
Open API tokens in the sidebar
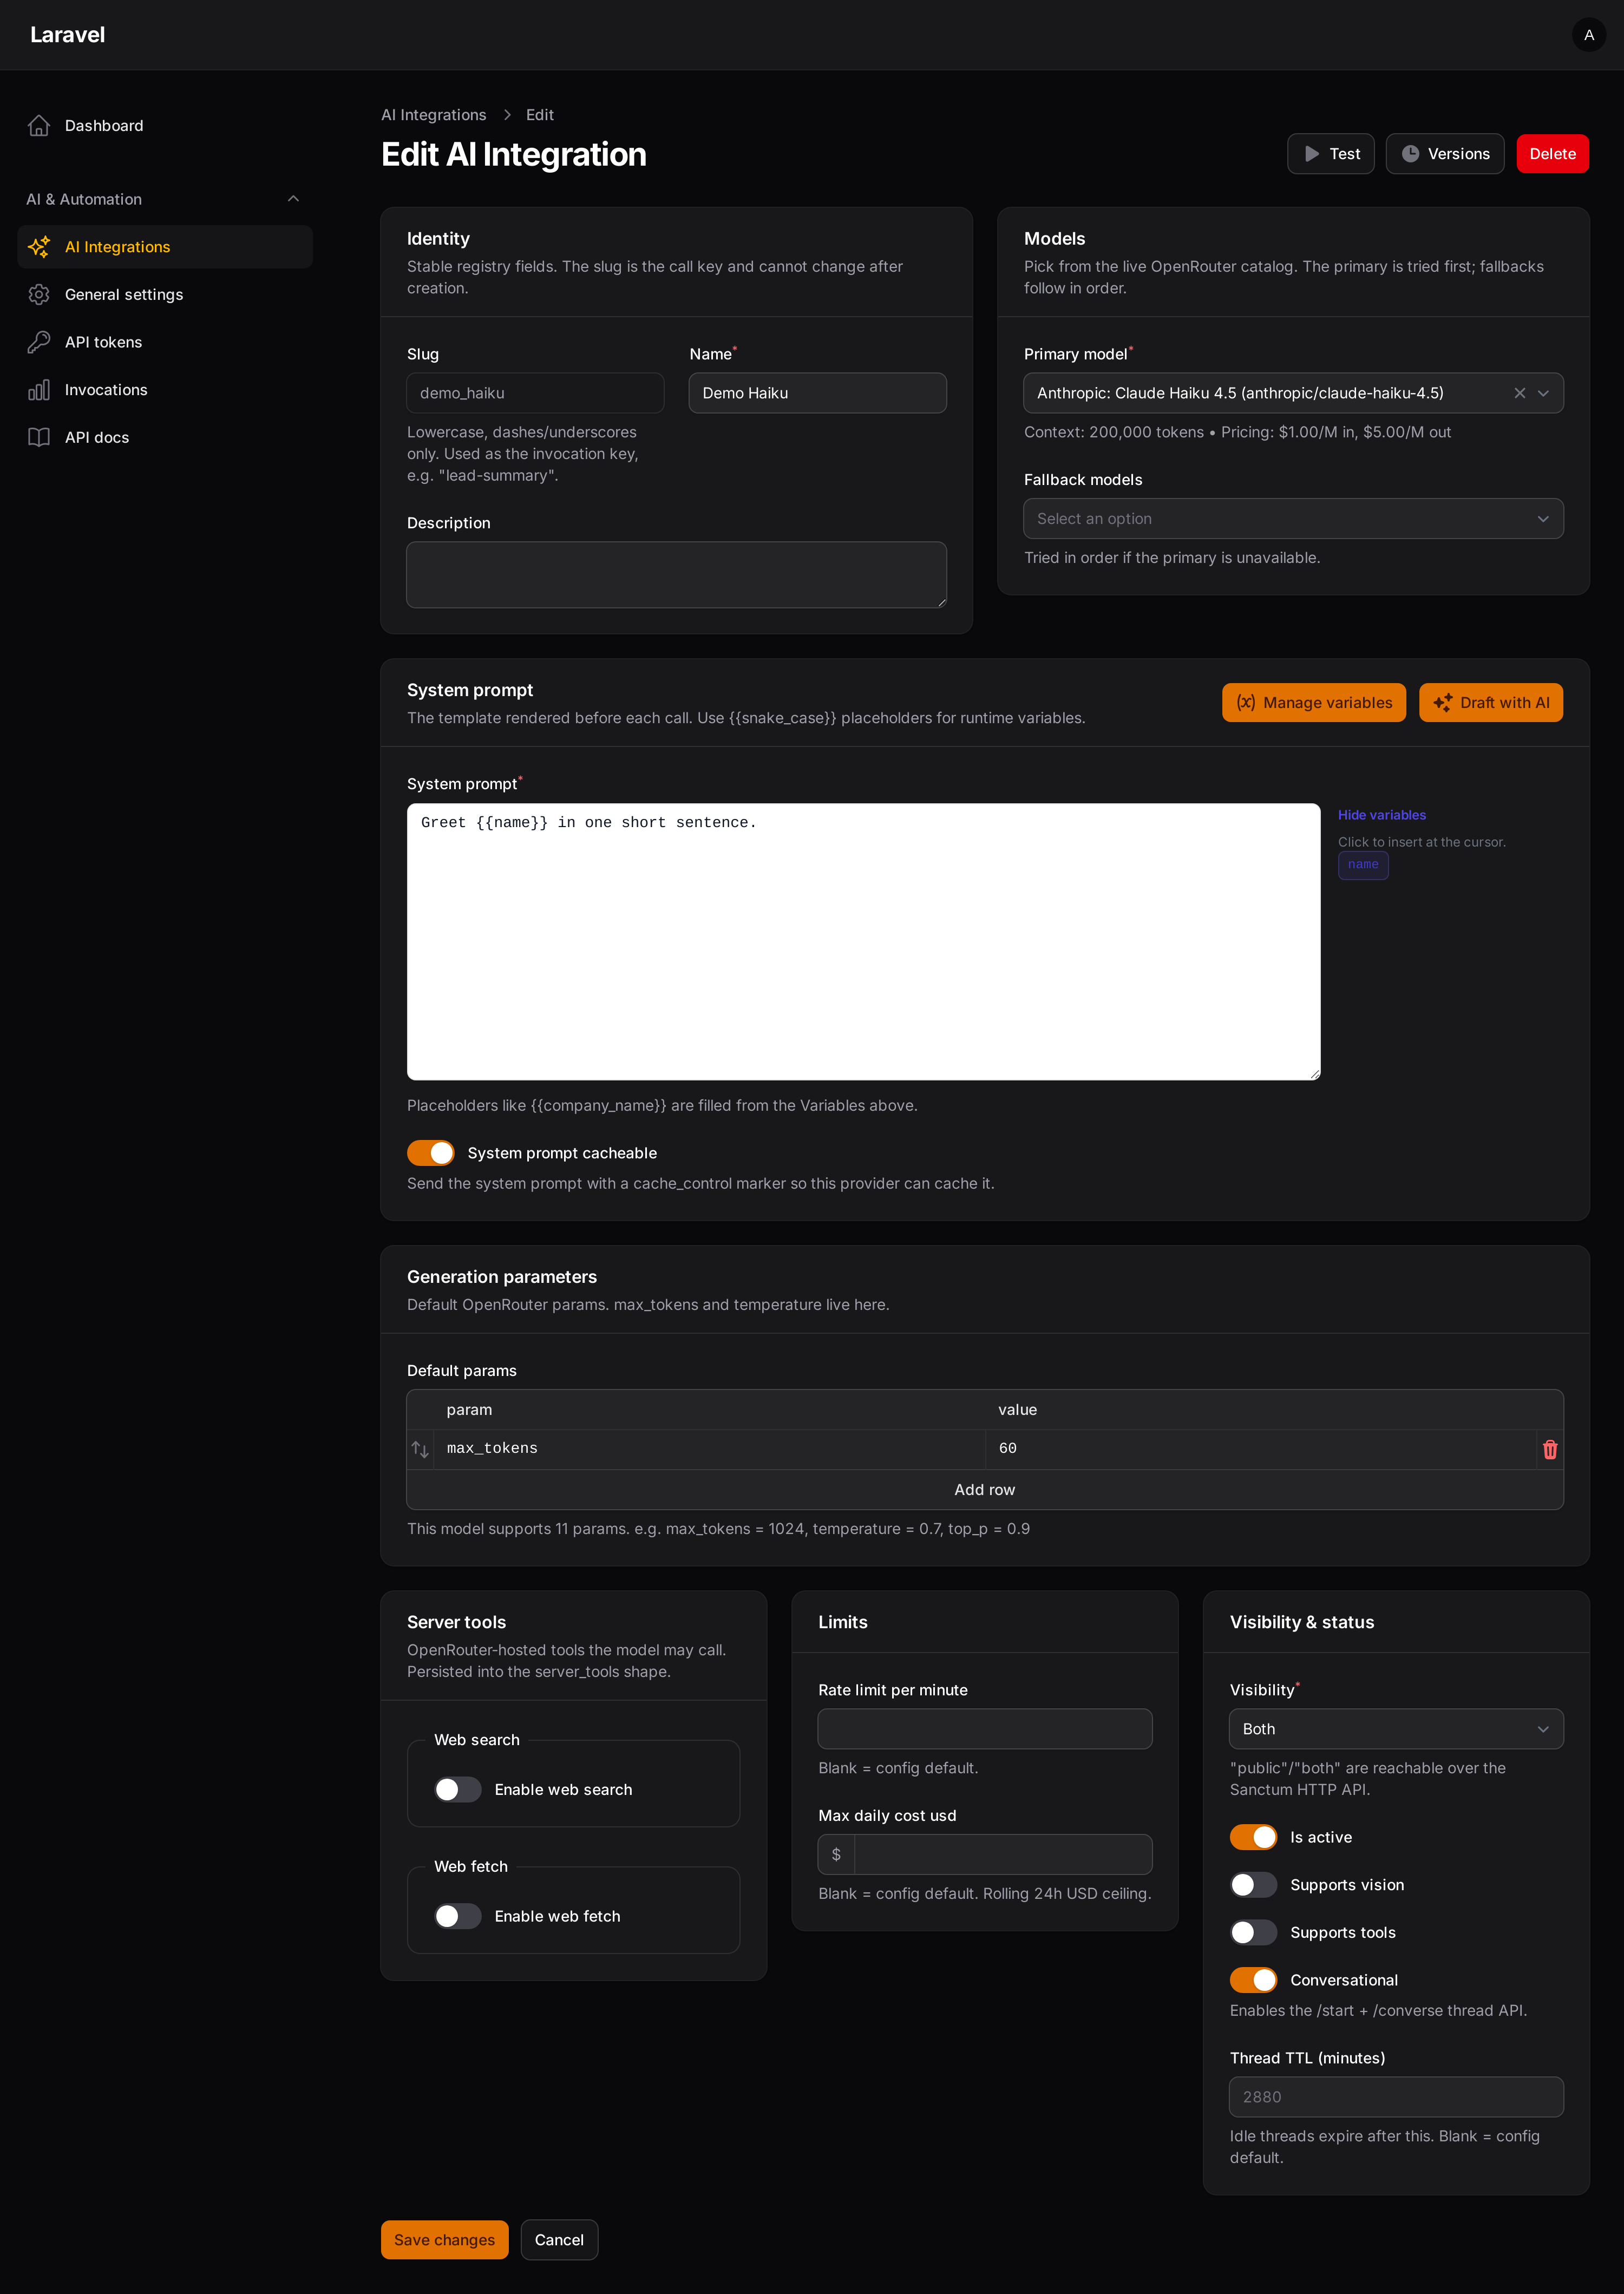click(165, 342)
